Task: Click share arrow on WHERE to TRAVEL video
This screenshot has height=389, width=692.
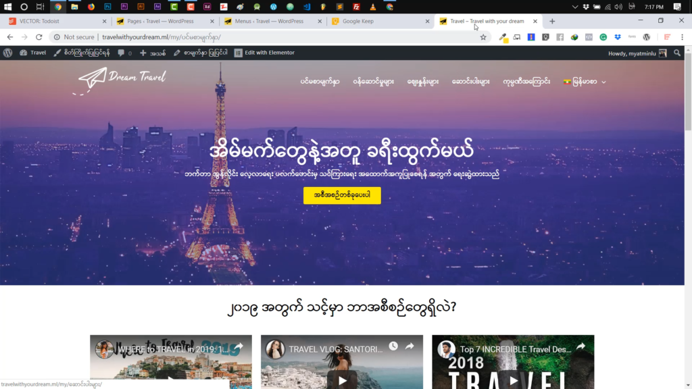Action: (x=239, y=346)
